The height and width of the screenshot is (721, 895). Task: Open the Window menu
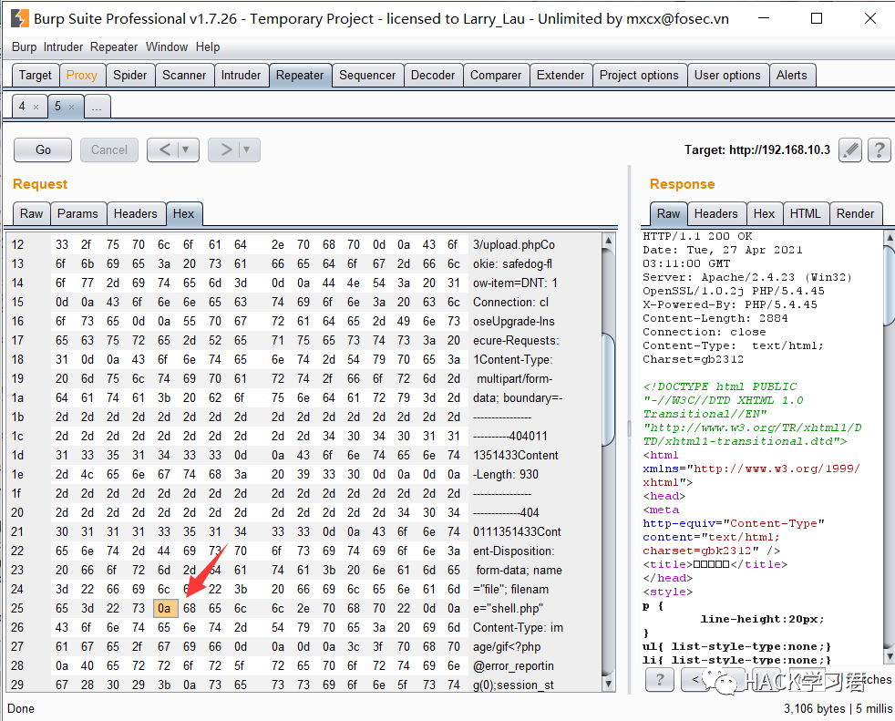pos(167,46)
